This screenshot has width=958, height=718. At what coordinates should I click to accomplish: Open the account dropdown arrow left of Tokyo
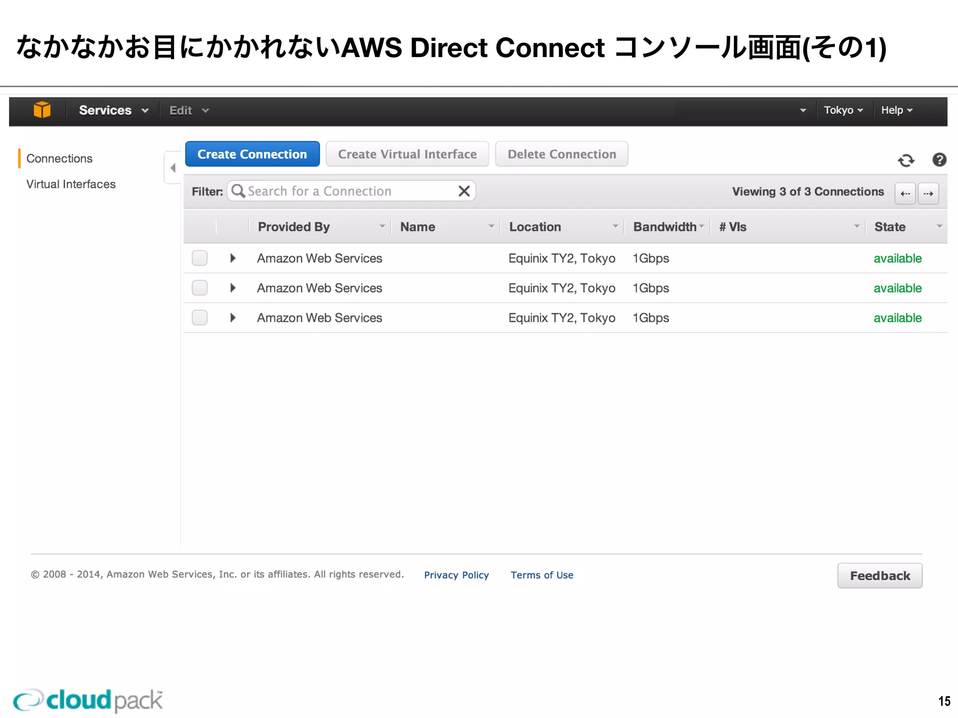[803, 111]
